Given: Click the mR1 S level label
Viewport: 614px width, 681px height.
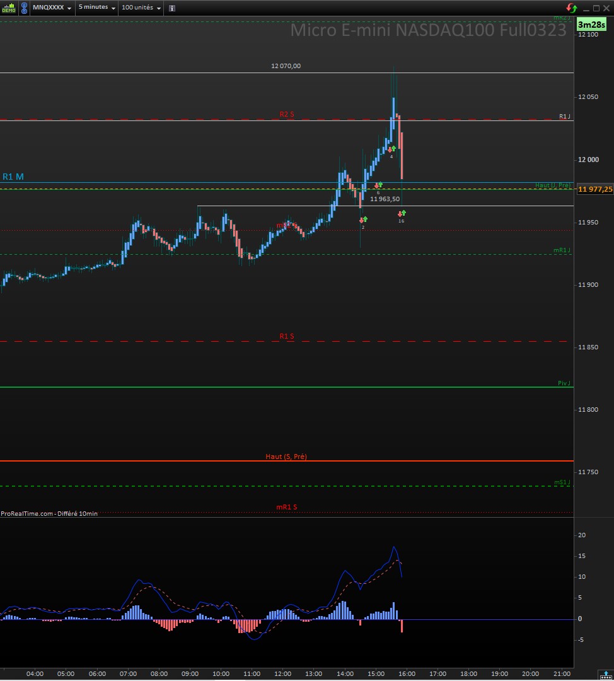Looking at the screenshot, I should click(287, 507).
